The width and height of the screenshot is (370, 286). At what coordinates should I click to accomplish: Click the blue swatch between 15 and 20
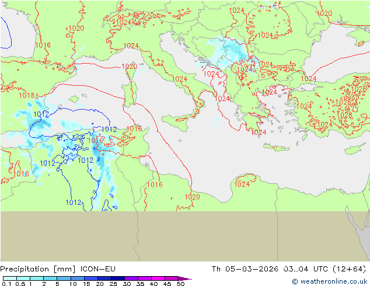[x=91, y=278]
